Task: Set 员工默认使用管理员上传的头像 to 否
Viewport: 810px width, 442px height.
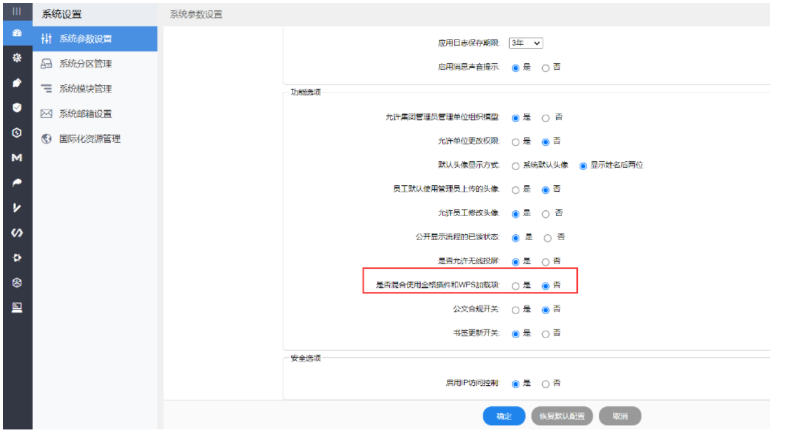Action: (x=546, y=190)
